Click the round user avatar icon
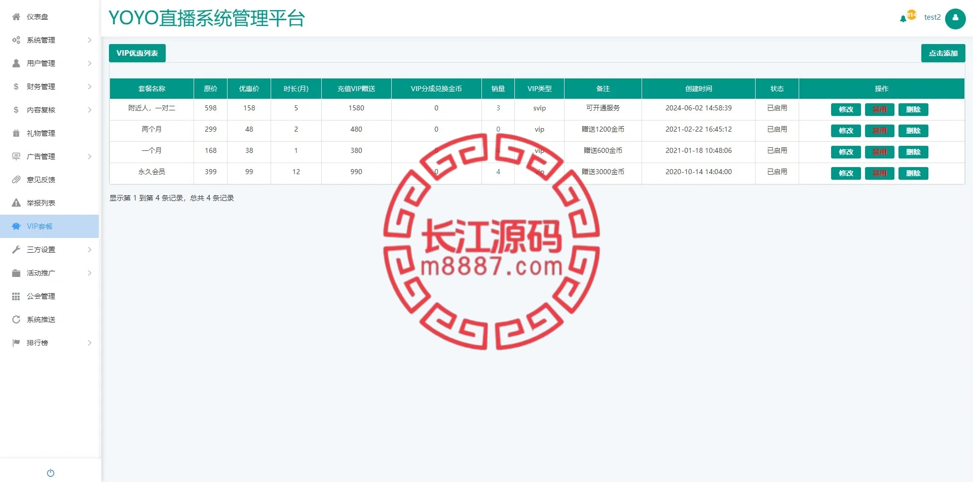The height and width of the screenshot is (482, 973). coord(955,19)
